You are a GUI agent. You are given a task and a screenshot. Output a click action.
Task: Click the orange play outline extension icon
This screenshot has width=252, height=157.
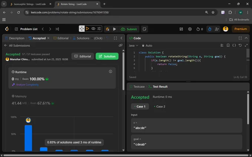(x=87, y=29)
